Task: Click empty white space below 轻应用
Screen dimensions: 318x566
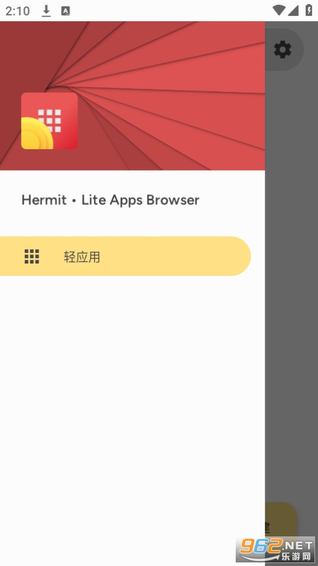Action: pos(133,397)
